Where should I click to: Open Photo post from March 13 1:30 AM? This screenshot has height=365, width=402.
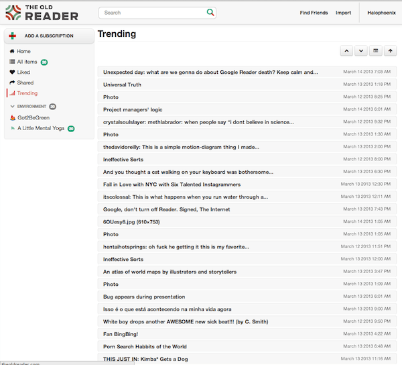pos(247,134)
